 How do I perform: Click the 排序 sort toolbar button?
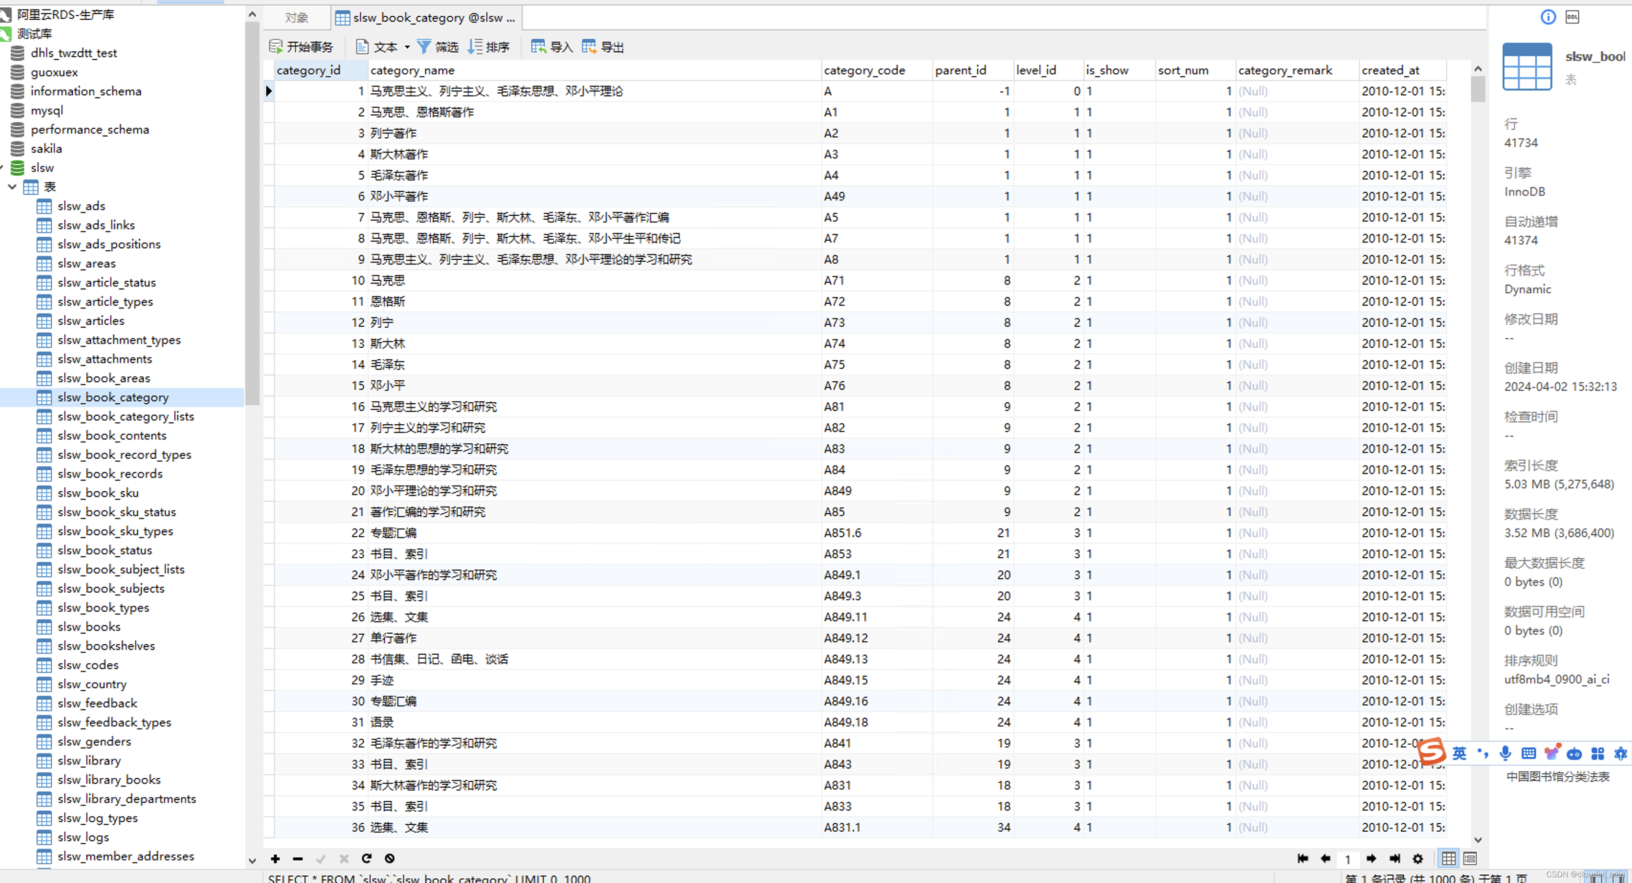[x=489, y=47]
